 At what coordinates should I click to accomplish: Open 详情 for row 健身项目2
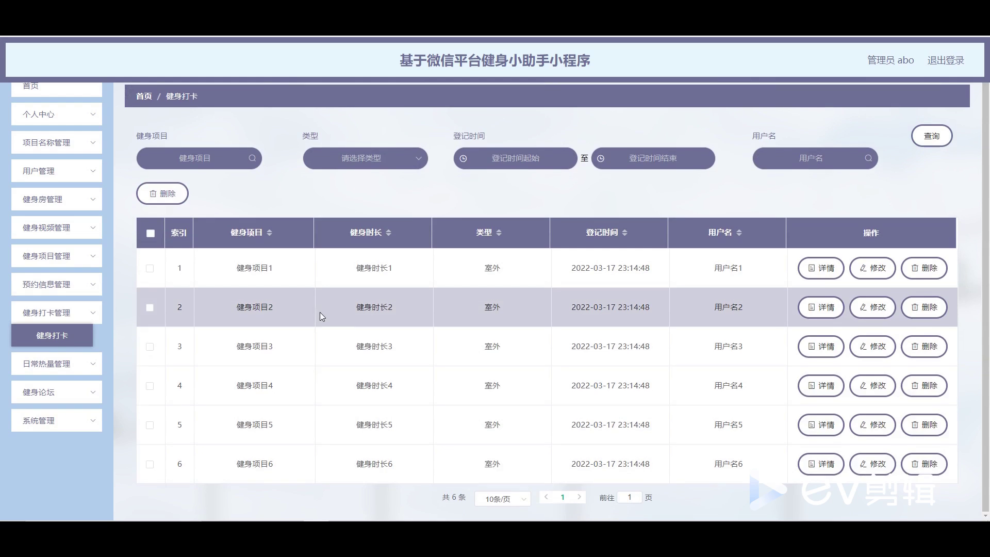(x=821, y=307)
